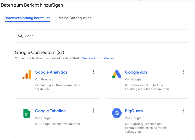Screen dimensions: 195x140
Task: Open the Weitere Informationen link
Action: [98, 58]
